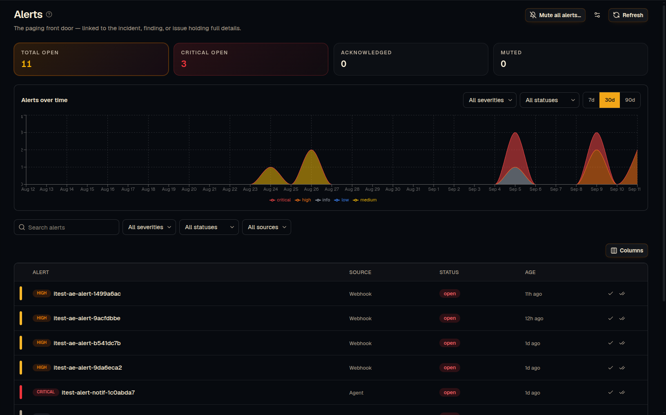Toggle the high series in the chart legend

click(303, 200)
